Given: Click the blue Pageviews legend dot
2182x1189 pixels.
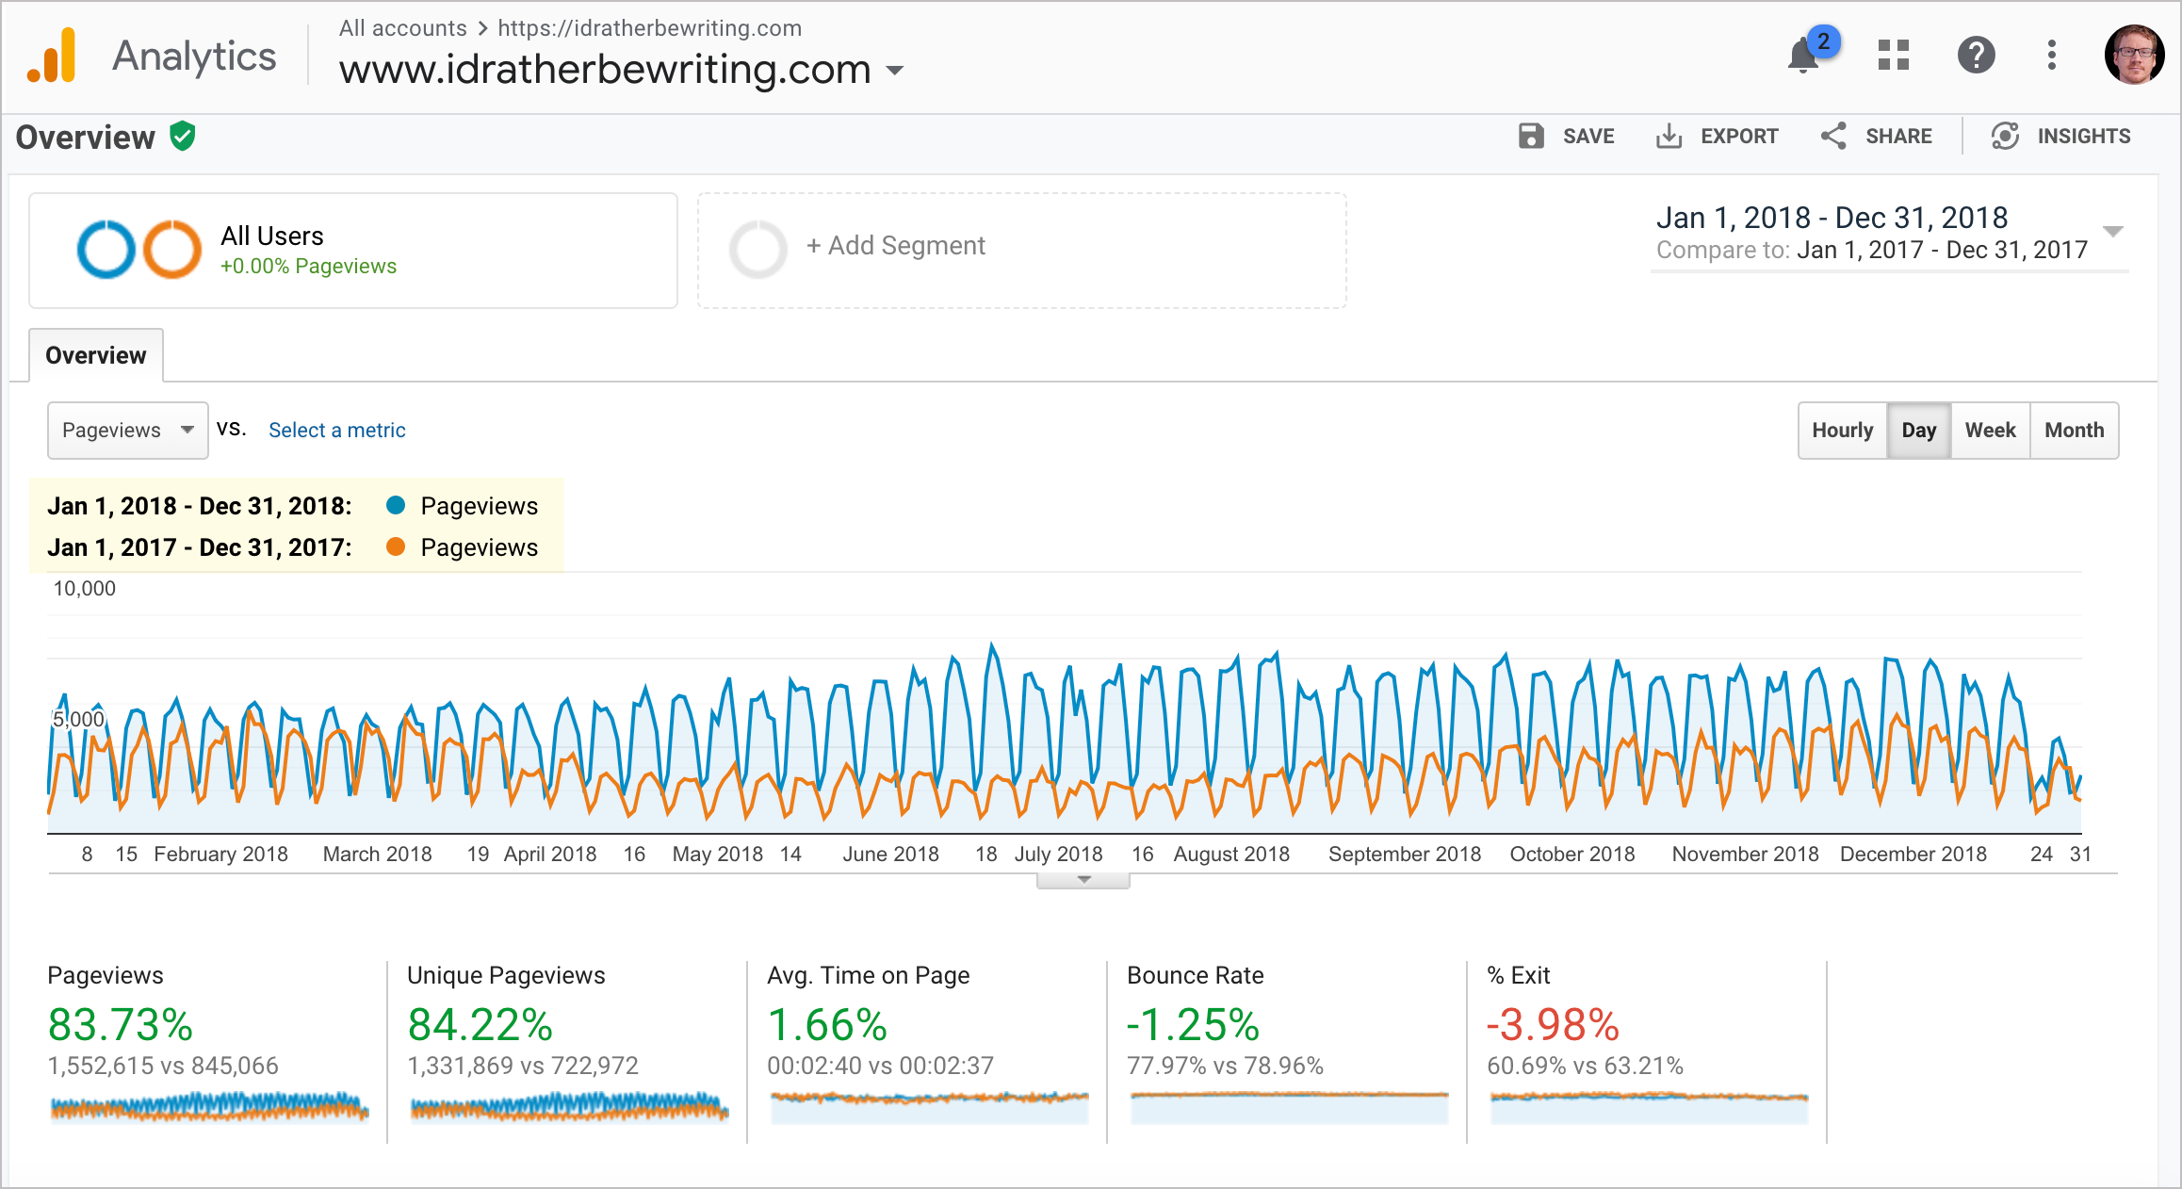Looking at the screenshot, I should tap(396, 505).
